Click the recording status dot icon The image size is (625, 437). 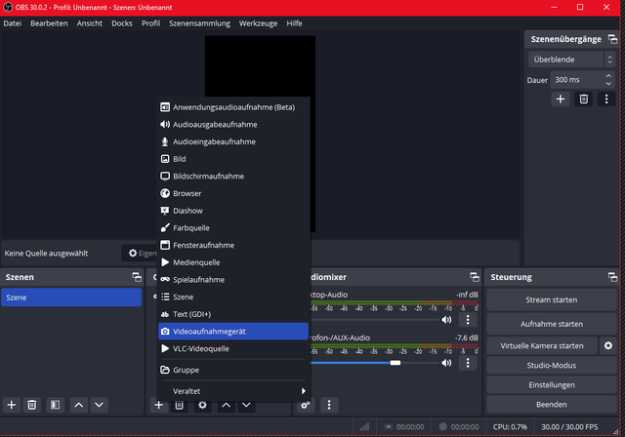coord(442,426)
